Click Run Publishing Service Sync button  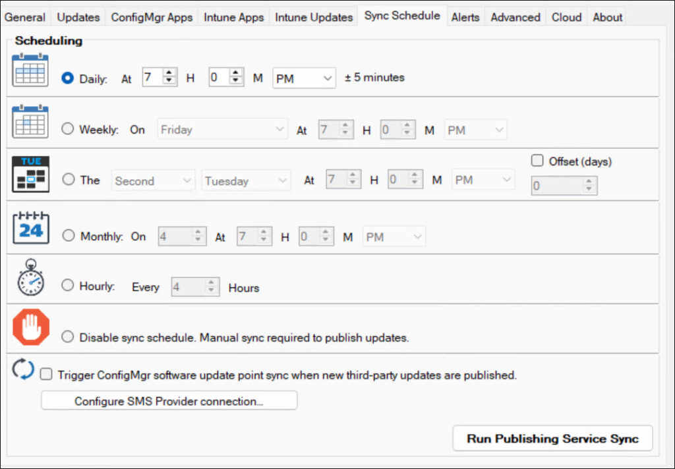552,439
